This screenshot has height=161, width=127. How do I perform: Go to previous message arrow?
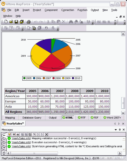coord(18,134)
